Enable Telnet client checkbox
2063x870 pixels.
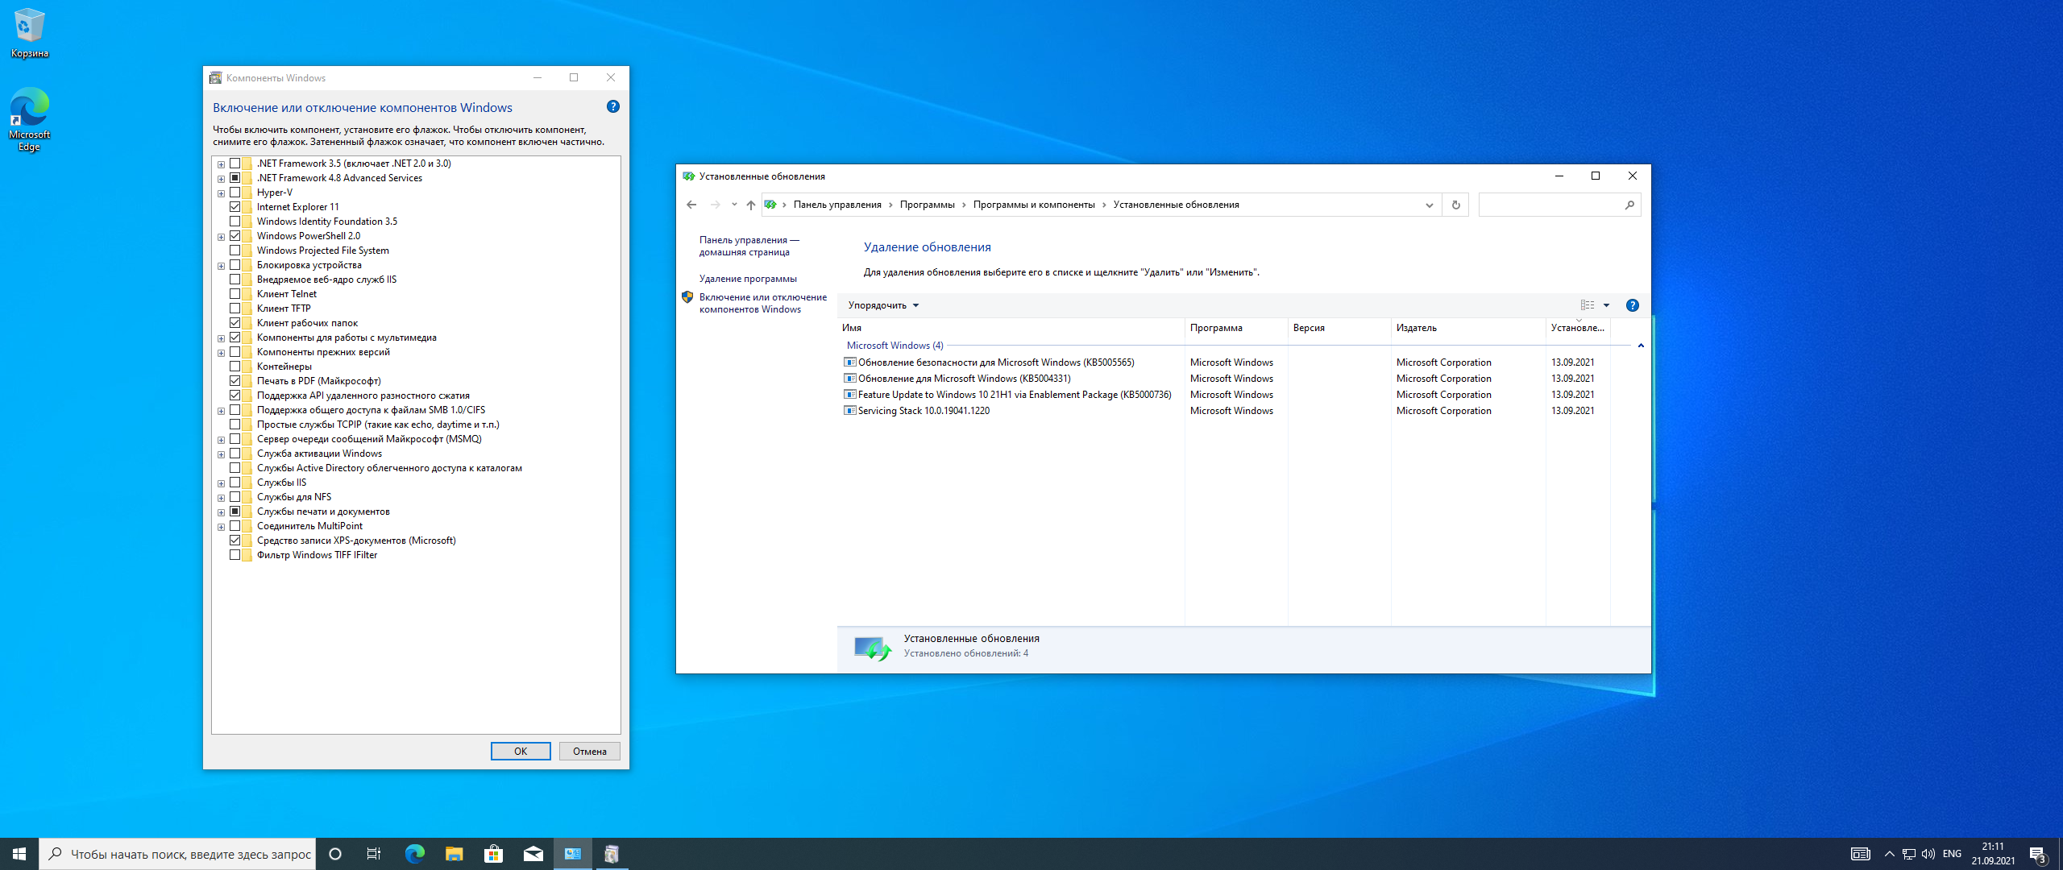(235, 294)
